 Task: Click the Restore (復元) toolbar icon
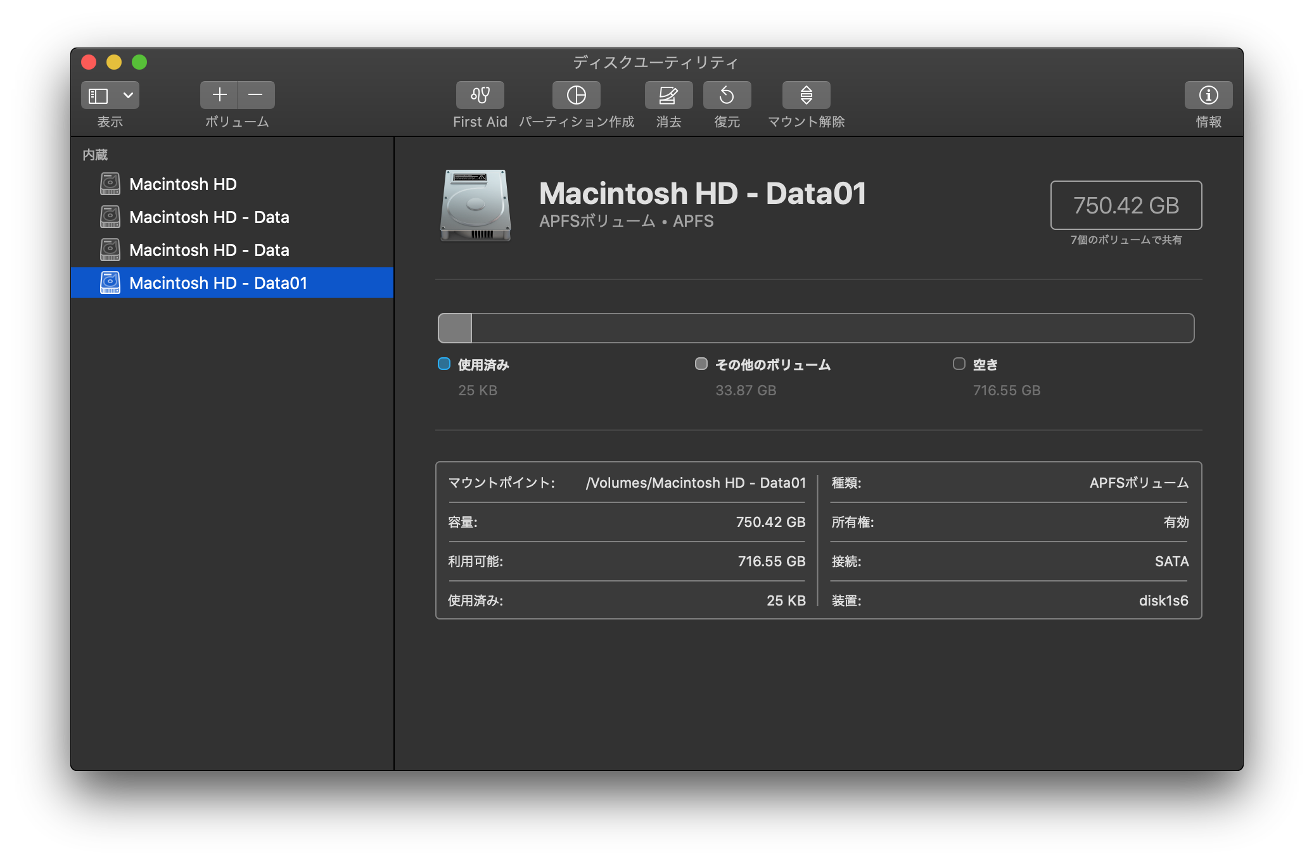tap(727, 95)
